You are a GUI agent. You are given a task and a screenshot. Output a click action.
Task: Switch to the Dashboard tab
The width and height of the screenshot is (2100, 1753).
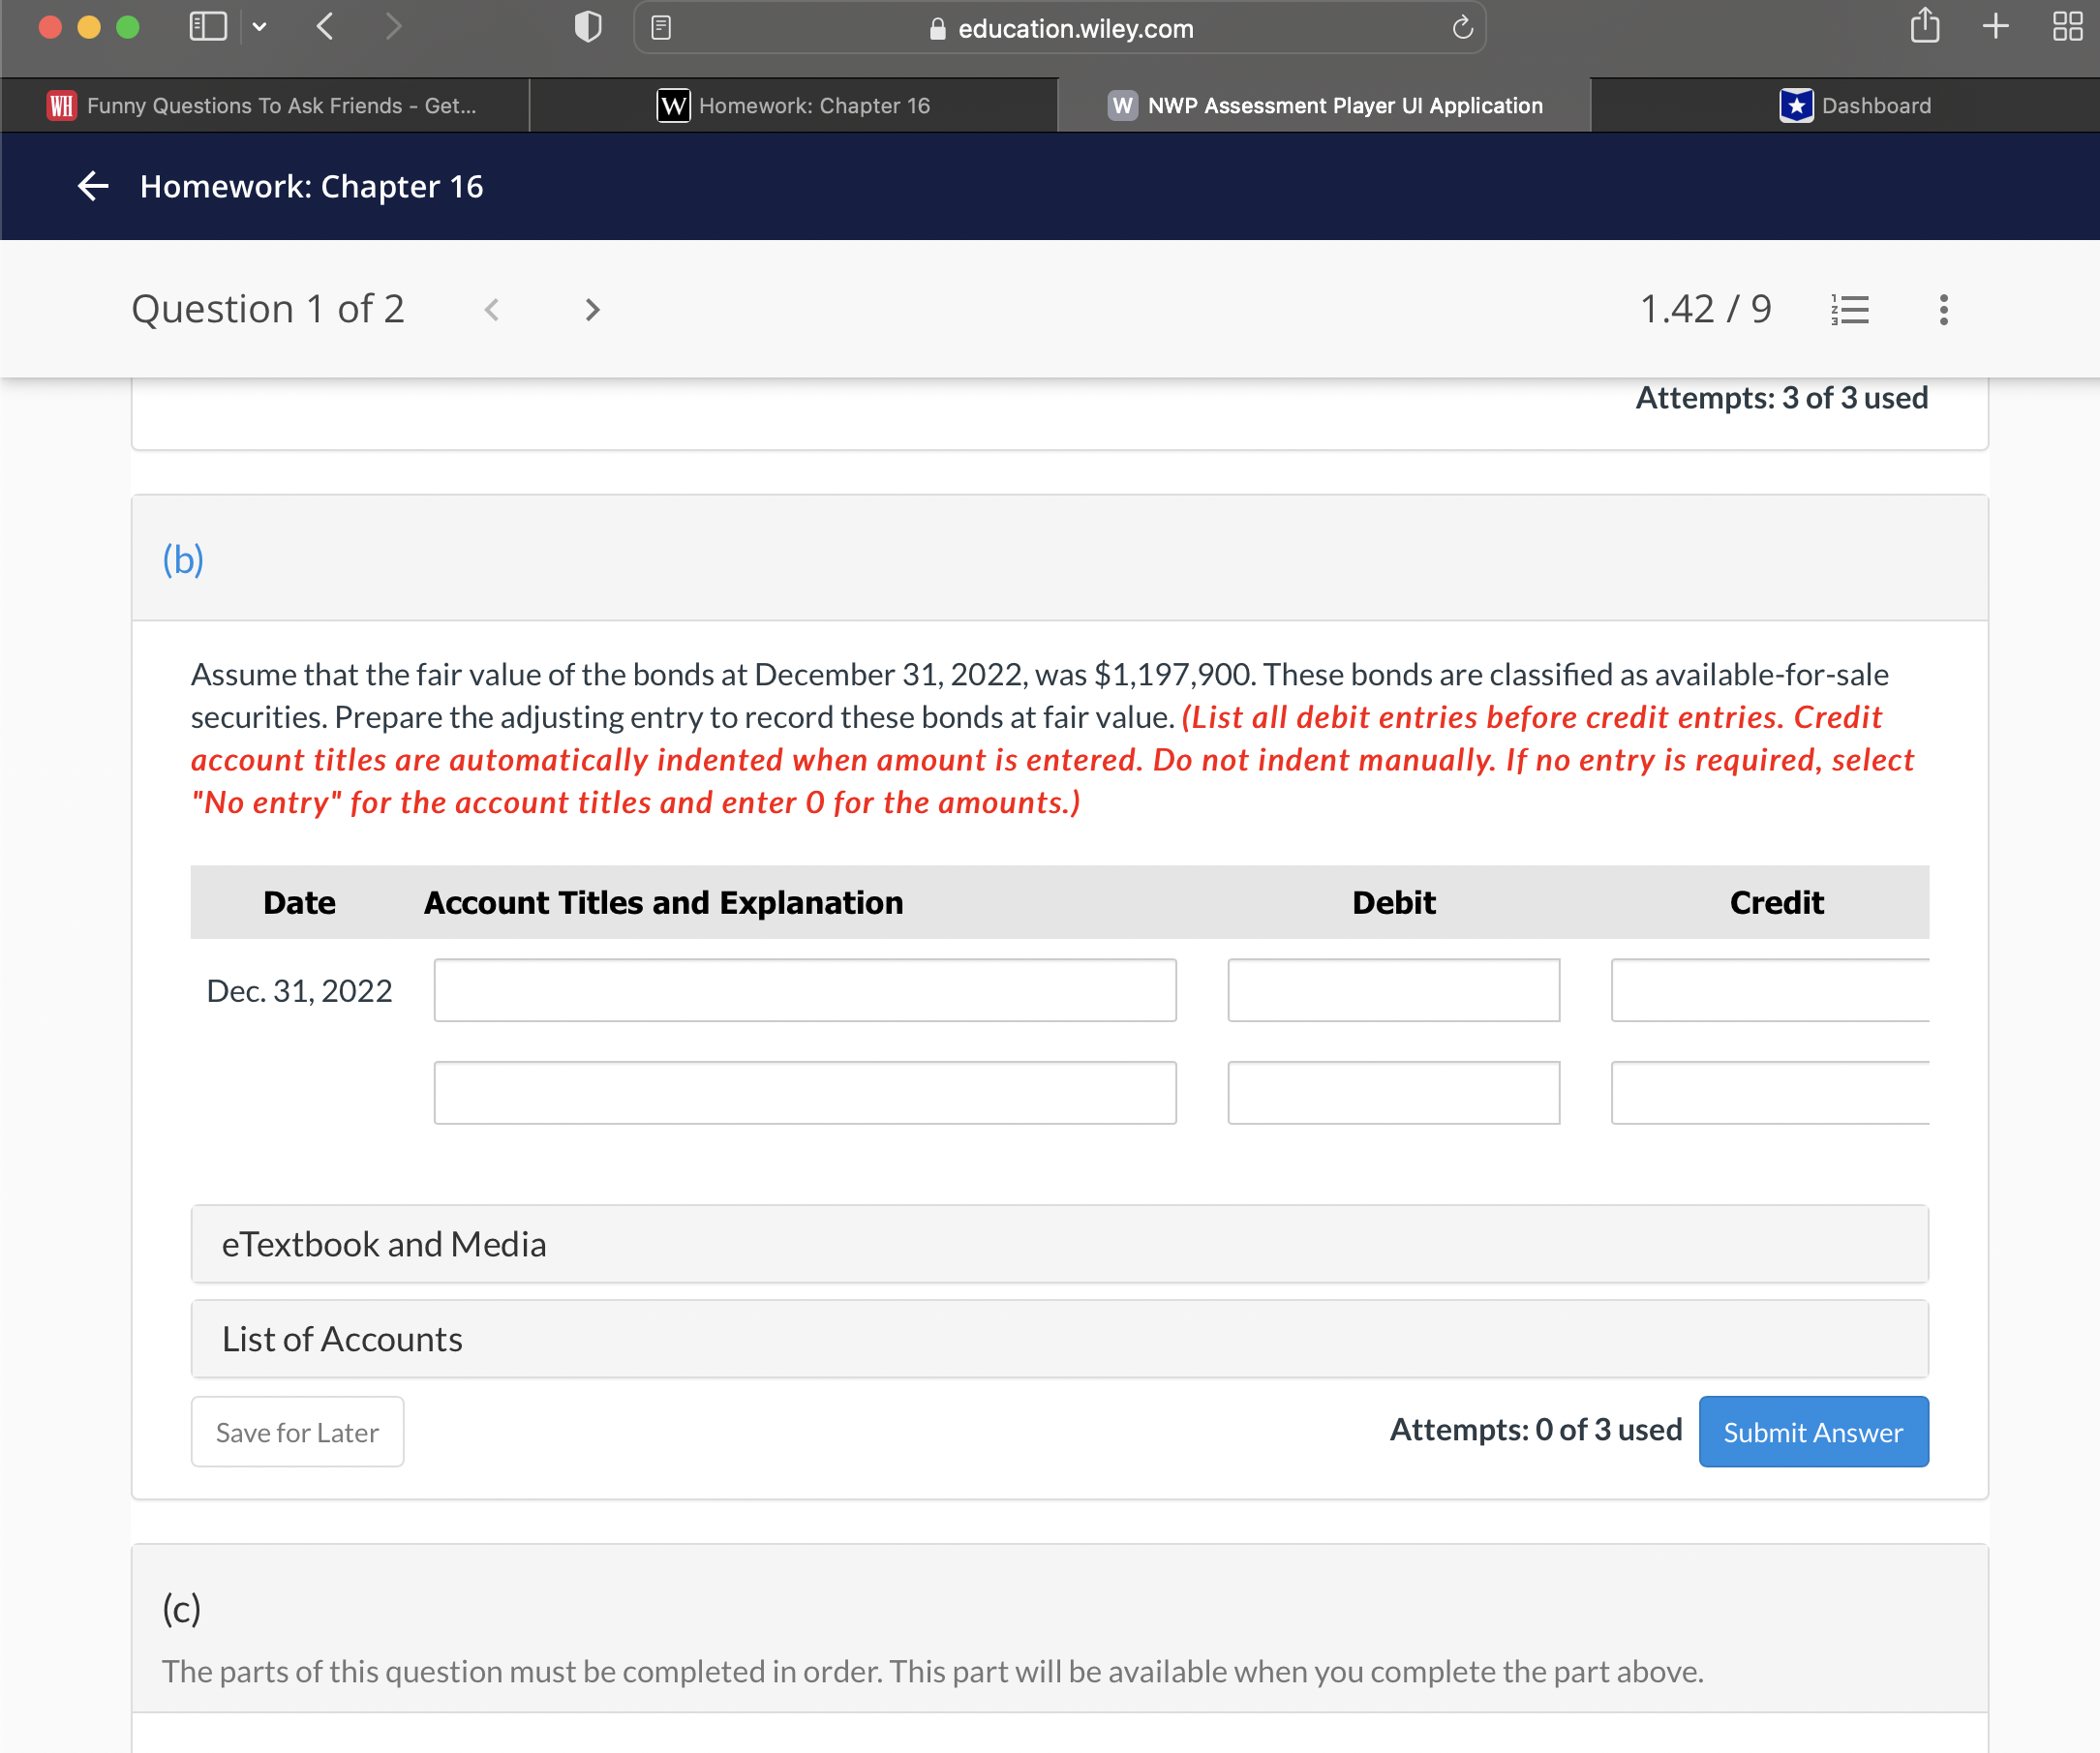1855,105
